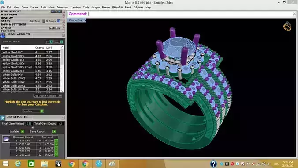
Task: Click the slider handle under Total Gem Weight
Action: [x=33, y=128]
